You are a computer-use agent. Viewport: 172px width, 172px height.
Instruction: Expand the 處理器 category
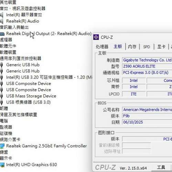6,40
